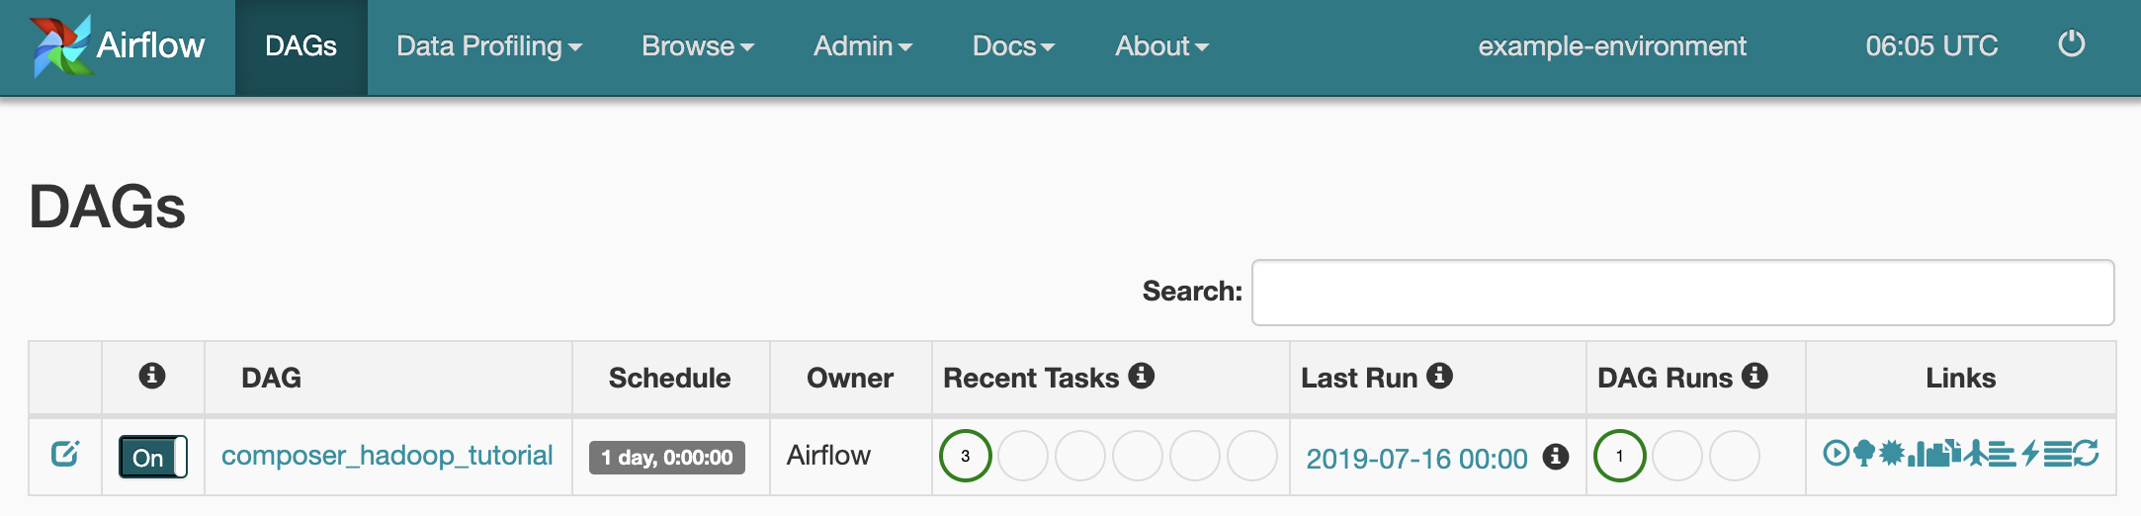Select the DAGs tab in navbar
The image size is (2141, 516).
click(301, 46)
